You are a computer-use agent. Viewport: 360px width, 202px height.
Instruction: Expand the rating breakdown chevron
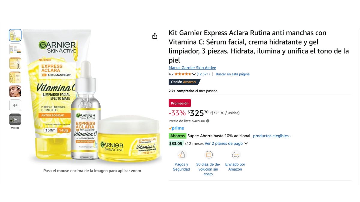coord(194,74)
